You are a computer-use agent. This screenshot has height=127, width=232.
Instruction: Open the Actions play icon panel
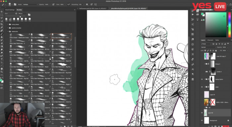(193, 15)
